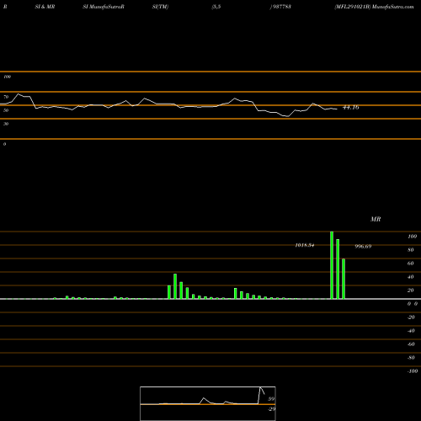The width and height of the screenshot is (421, 421).
Task: Click the 1018.84 value label
Action: pyautogui.click(x=305, y=245)
